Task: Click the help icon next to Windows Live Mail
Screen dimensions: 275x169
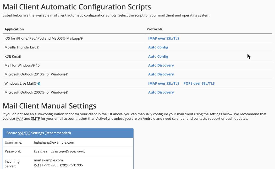Action: tap(39, 84)
